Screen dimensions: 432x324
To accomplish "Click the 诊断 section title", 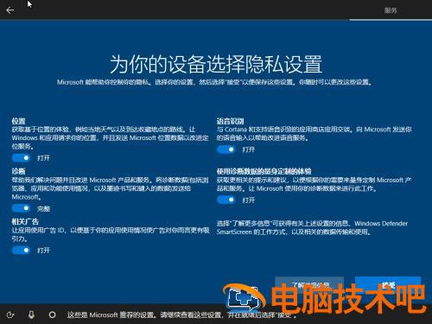I will (x=18, y=171).
